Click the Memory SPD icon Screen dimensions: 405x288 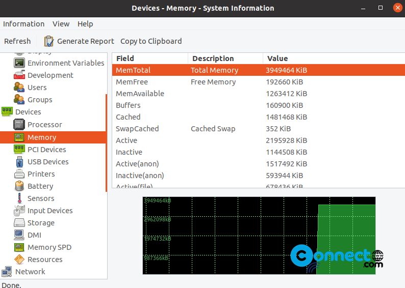[x=19, y=247]
